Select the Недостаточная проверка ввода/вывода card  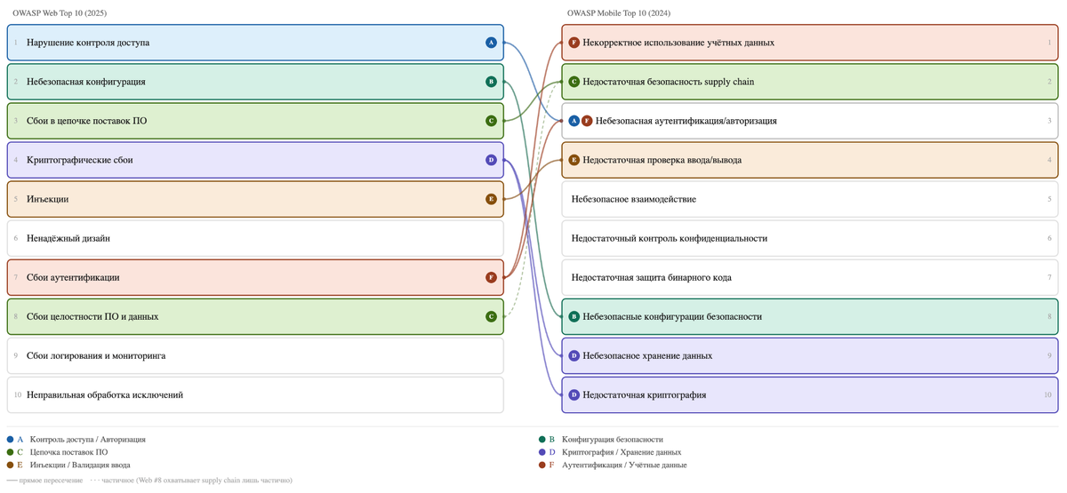tap(810, 160)
